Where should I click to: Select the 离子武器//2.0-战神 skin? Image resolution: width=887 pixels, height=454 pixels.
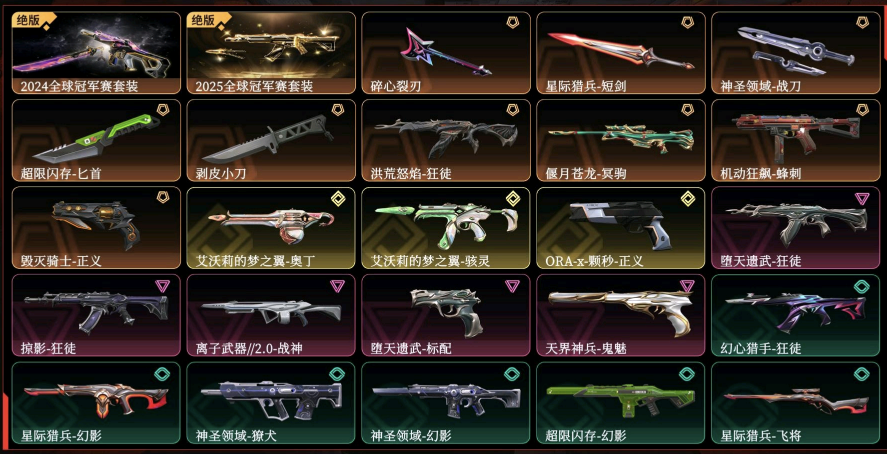[271, 315]
